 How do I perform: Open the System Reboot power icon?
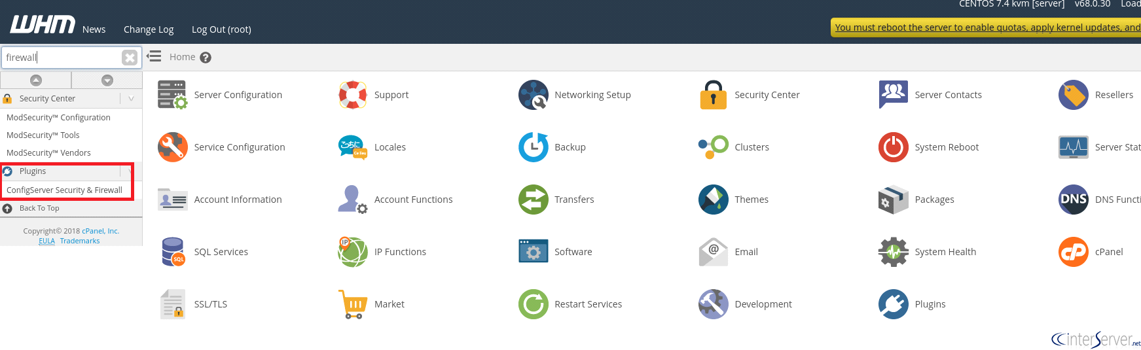point(894,147)
